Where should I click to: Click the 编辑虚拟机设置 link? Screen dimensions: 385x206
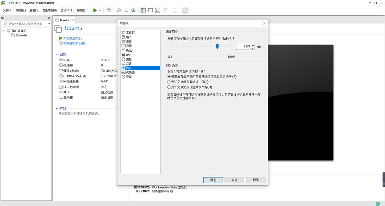[x=74, y=43]
